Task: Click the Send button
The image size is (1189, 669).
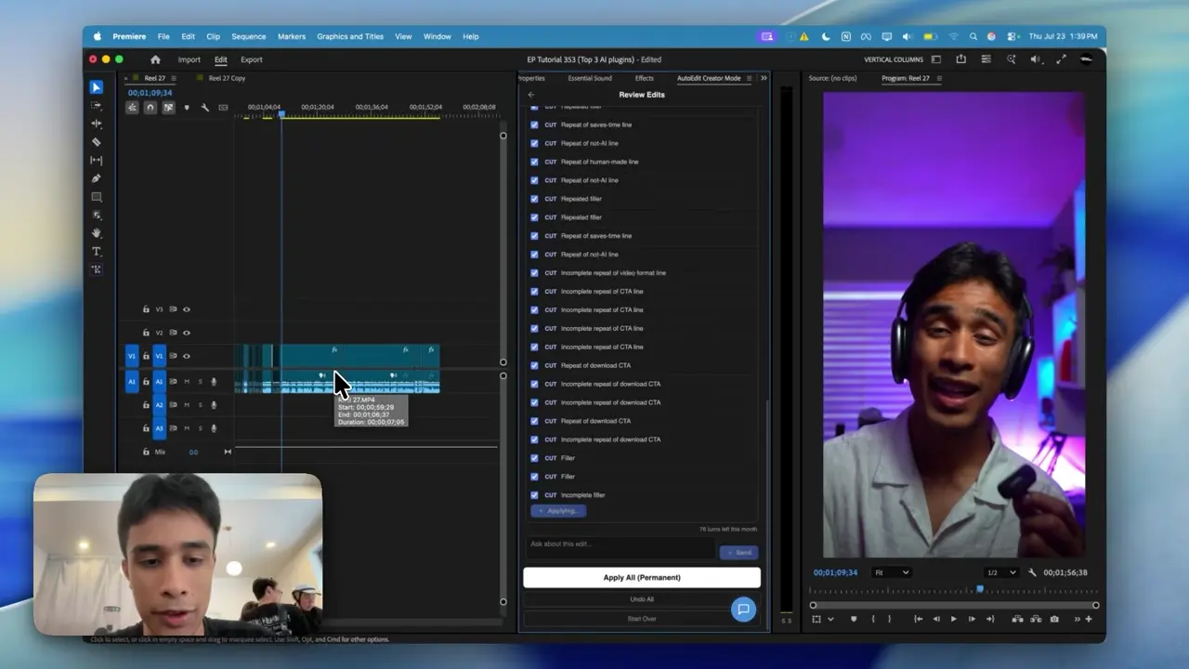Action: 739,552
